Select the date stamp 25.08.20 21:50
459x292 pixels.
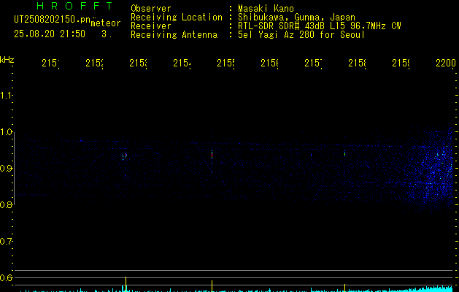(x=50, y=34)
